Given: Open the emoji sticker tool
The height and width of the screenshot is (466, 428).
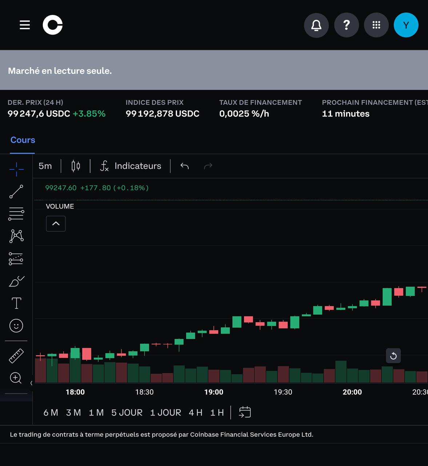Looking at the screenshot, I should coord(16,326).
